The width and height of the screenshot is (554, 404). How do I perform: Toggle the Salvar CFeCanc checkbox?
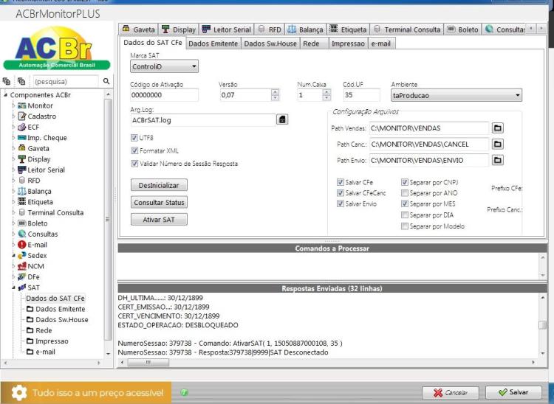tap(341, 193)
